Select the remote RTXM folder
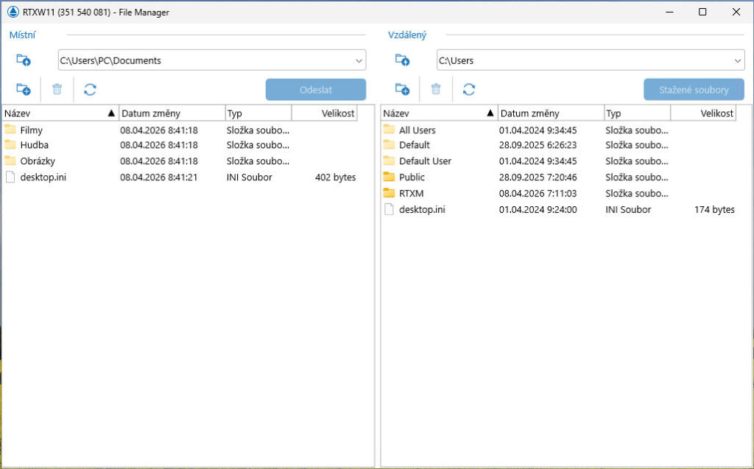 pyautogui.click(x=411, y=194)
